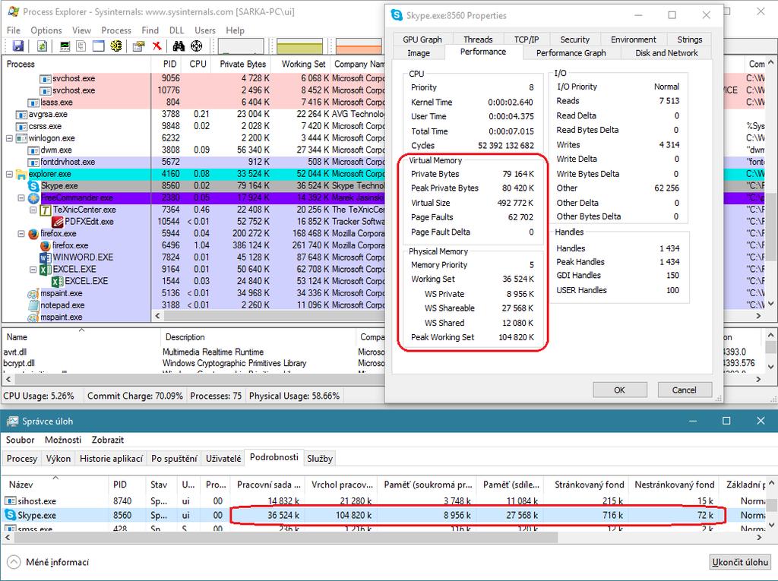Viewport: 778px width, 581px height.
Task: Click the gear DLL/handles view toolbar icon
Action: [116, 46]
